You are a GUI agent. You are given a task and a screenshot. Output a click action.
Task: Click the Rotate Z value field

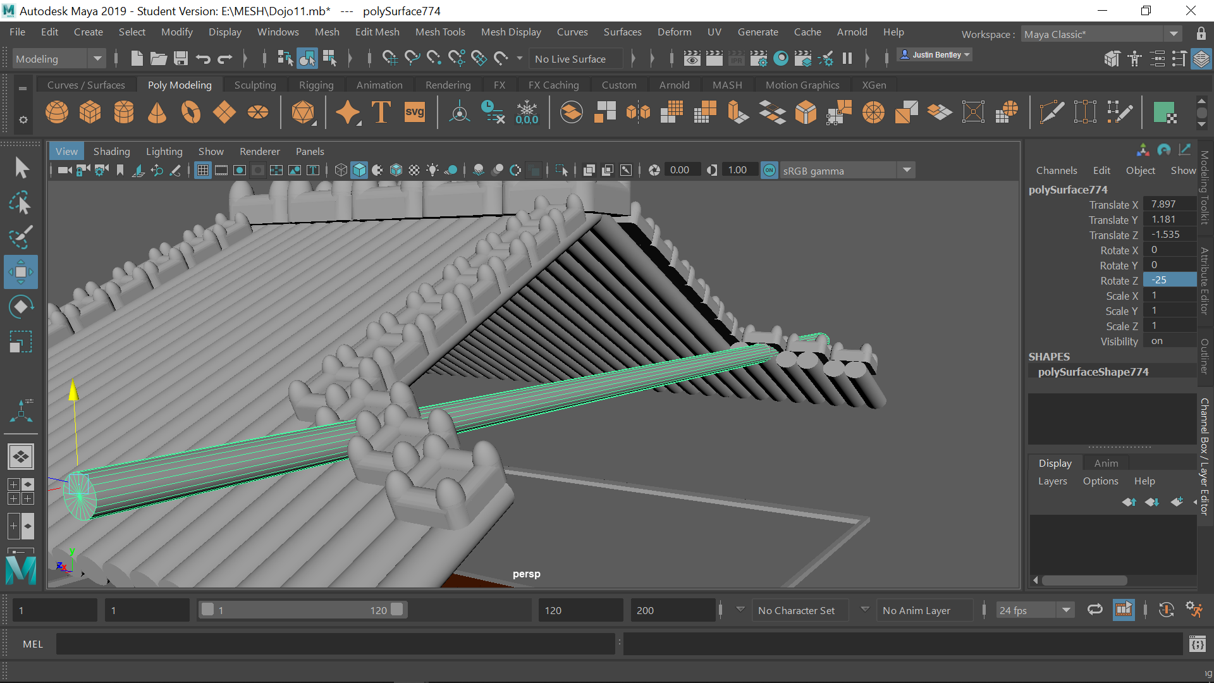[1170, 280]
